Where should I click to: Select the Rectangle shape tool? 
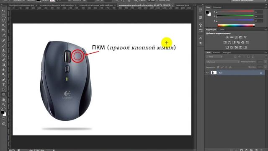coord(3,94)
